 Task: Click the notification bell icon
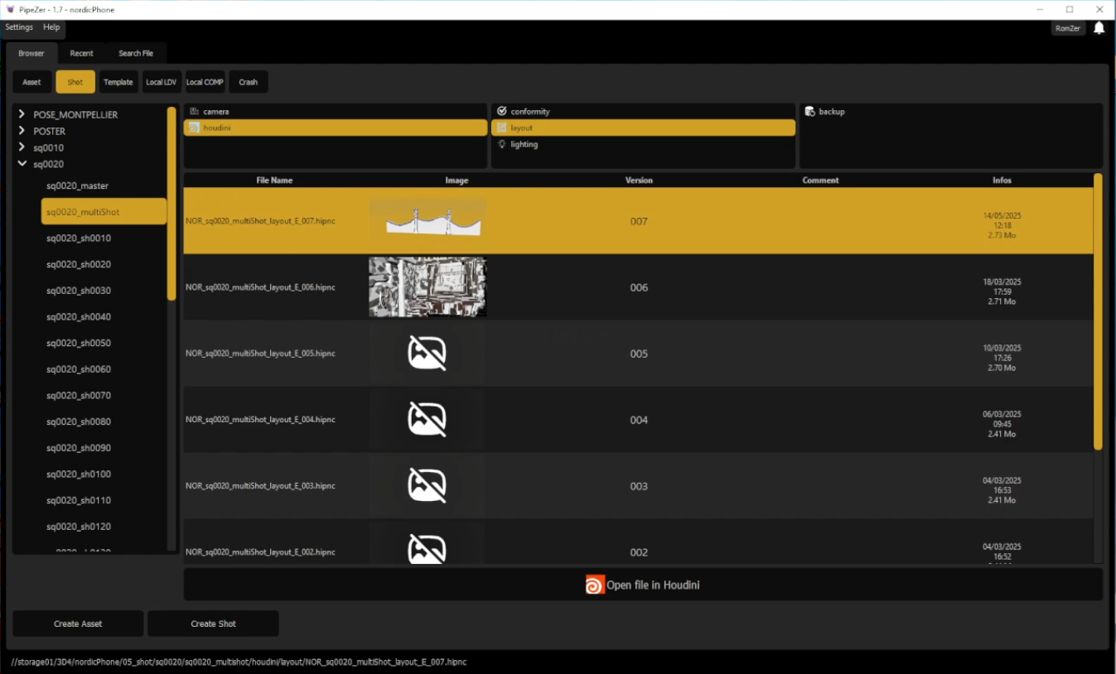[x=1099, y=27]
